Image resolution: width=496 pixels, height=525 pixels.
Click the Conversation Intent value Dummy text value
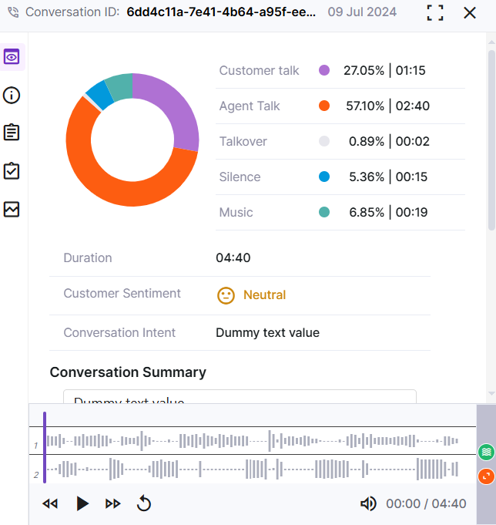267,332
